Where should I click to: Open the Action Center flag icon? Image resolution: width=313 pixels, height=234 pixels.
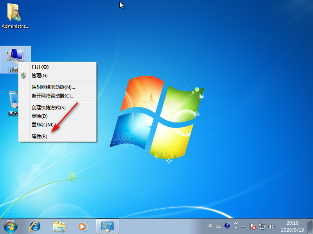coord(253,226)
